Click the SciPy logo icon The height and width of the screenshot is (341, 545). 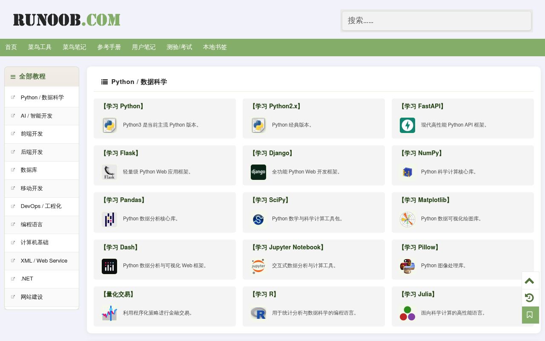258,219
